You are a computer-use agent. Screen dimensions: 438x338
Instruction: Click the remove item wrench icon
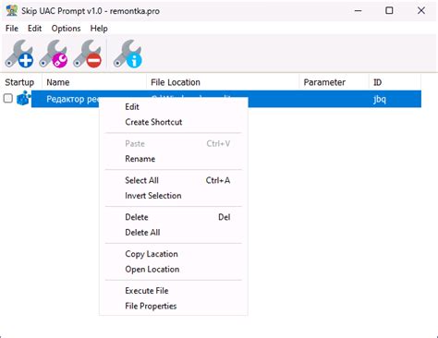click(x=88, y=54)
